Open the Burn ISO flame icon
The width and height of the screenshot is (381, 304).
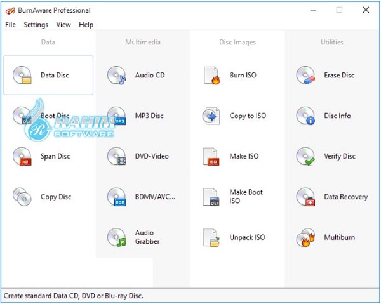tap(211, 76)
